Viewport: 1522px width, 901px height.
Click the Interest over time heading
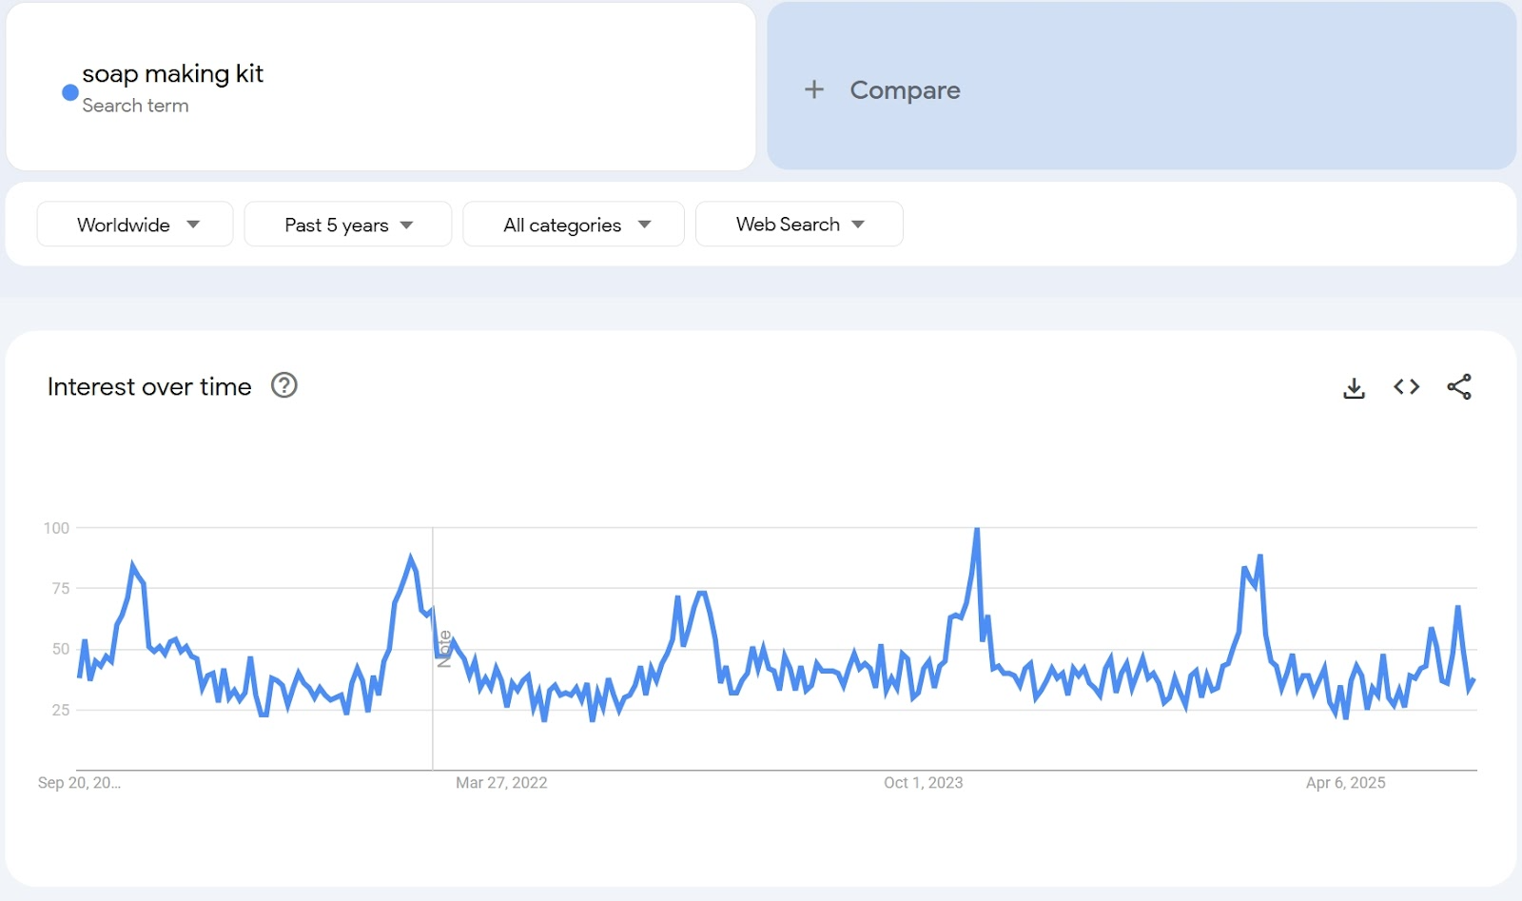coord(149,386)
